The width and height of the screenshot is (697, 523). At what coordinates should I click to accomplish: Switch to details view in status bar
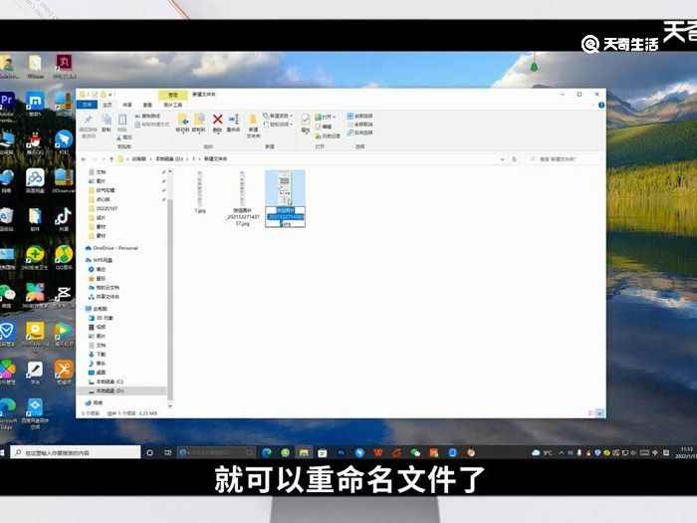point(592,413)
